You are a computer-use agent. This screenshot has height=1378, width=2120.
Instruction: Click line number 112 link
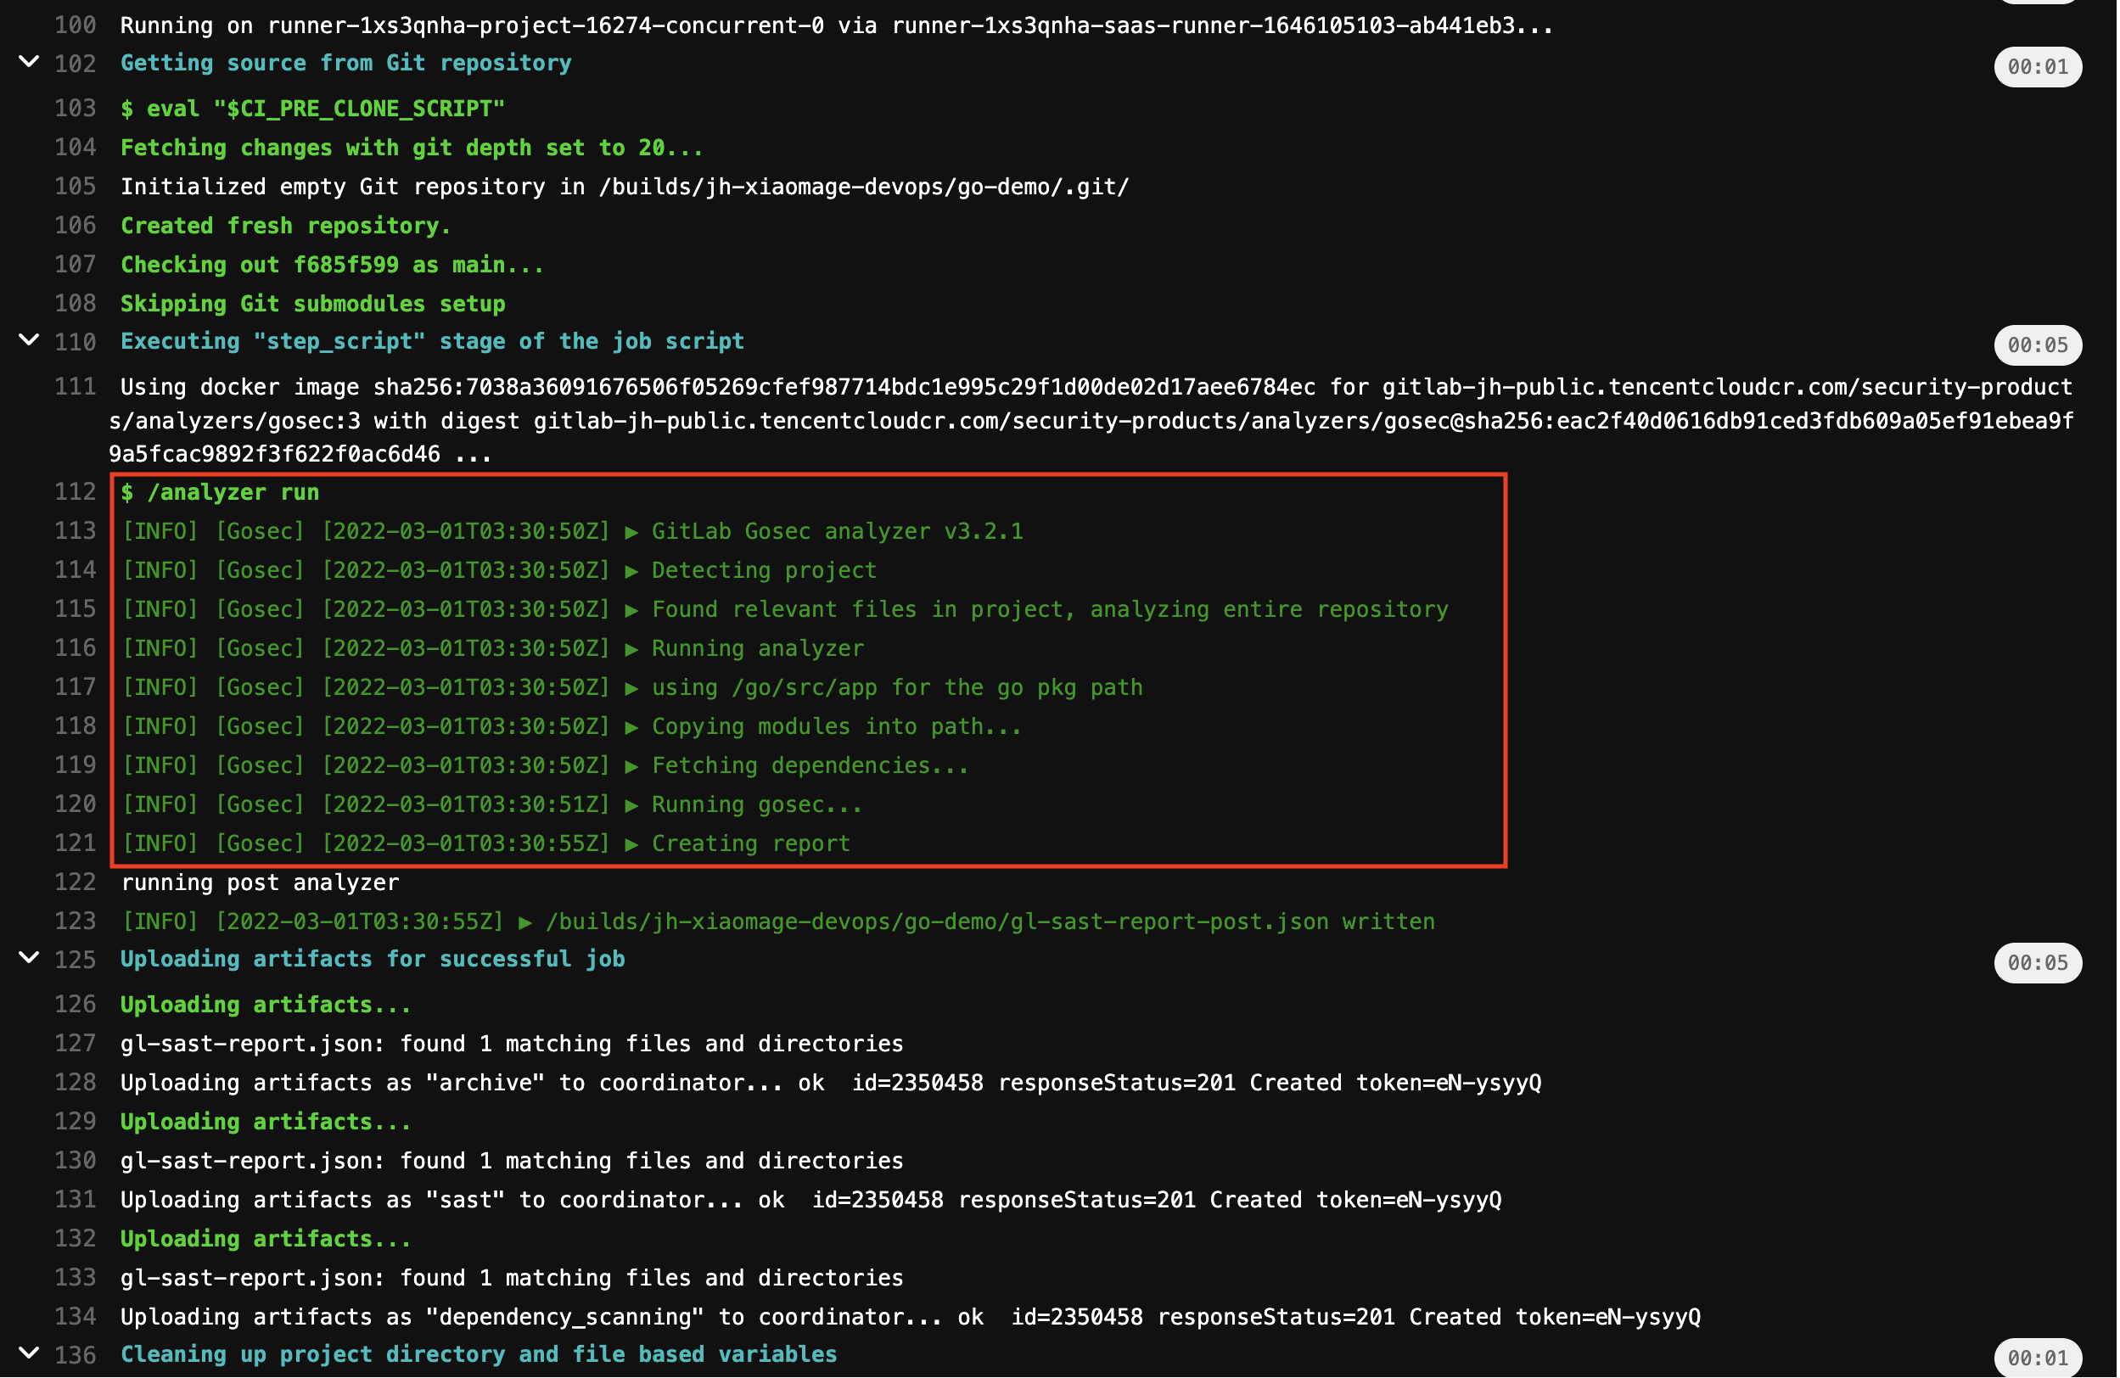pos(75,491)
